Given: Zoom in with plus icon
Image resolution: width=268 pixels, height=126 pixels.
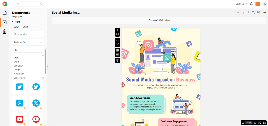Looking at the screenshot, I should [x=255, y=123].
